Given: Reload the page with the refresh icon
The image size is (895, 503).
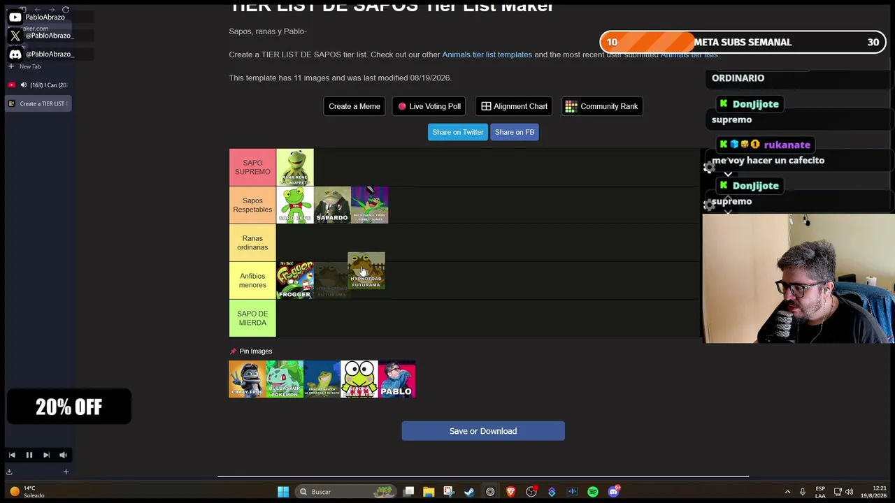Looking at the screenshot, I should point(66,10).
